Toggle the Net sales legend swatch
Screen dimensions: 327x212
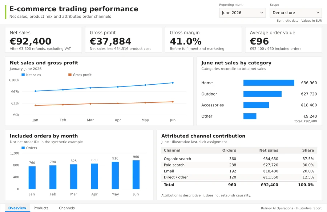pyautogui.click(x=23, y=75)
